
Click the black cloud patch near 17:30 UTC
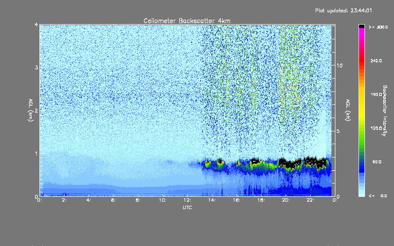click(255, 161)
